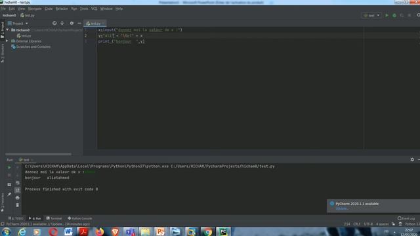Screen dimensions: 420x236
Task: Clear console output with trash icon
Action: (18, 205)
